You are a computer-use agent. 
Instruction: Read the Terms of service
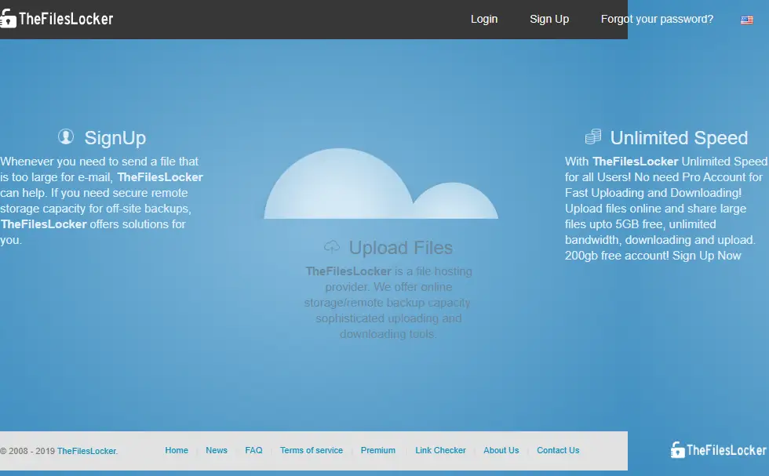(312, 450)
